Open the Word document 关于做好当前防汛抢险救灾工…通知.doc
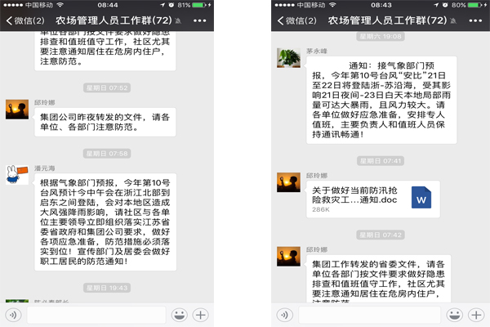 pos(373,199)
